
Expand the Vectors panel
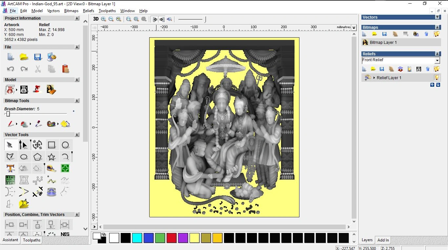click(x=437, y=17)
